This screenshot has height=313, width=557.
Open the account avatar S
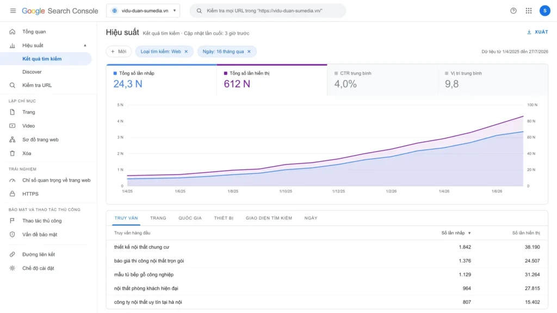[x=544, y=11]
